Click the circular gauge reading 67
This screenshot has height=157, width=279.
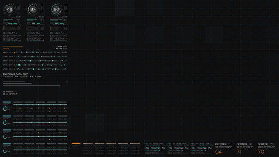coord(33,10)
